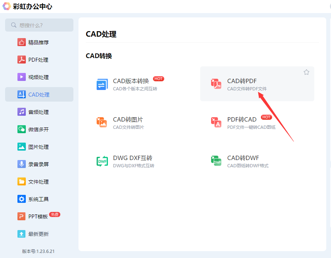Viewport: 331px width, 258px height.
Task: Switch to 图片处理 category
Action: point(39,147)
